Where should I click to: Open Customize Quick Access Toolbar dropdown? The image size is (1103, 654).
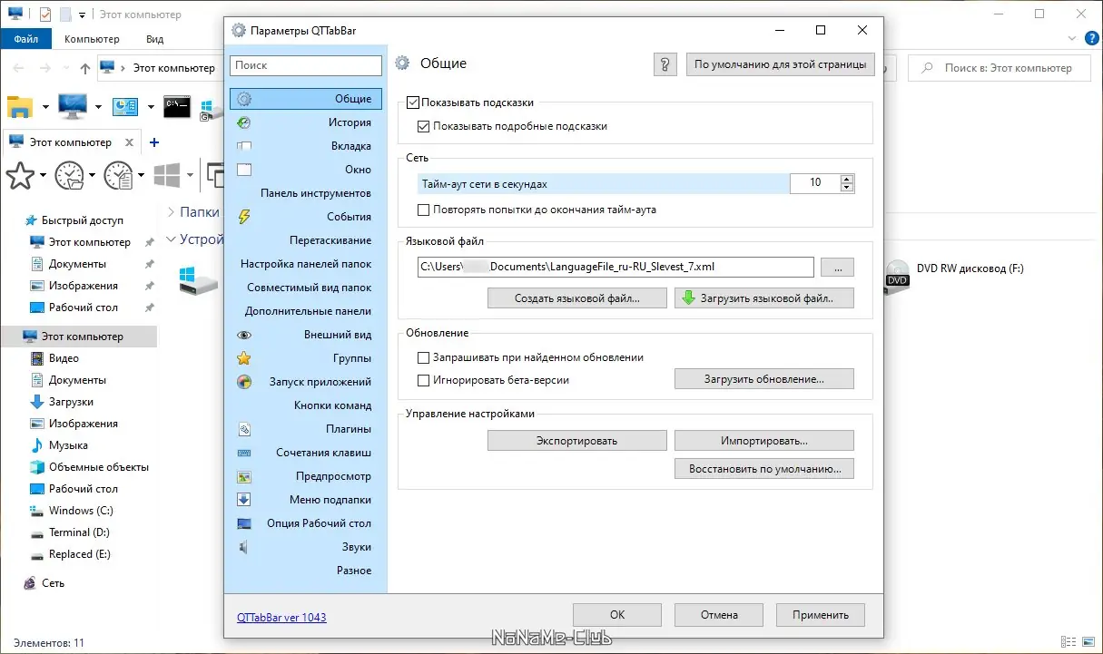tap(82, 15)
